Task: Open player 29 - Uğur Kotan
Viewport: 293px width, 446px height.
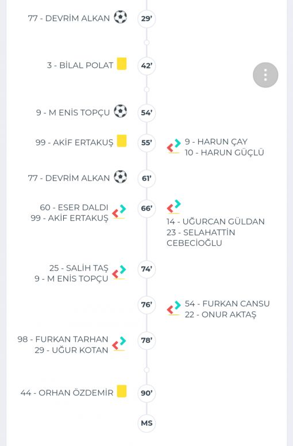Action: pyautogui.click(x=71, y=350)
